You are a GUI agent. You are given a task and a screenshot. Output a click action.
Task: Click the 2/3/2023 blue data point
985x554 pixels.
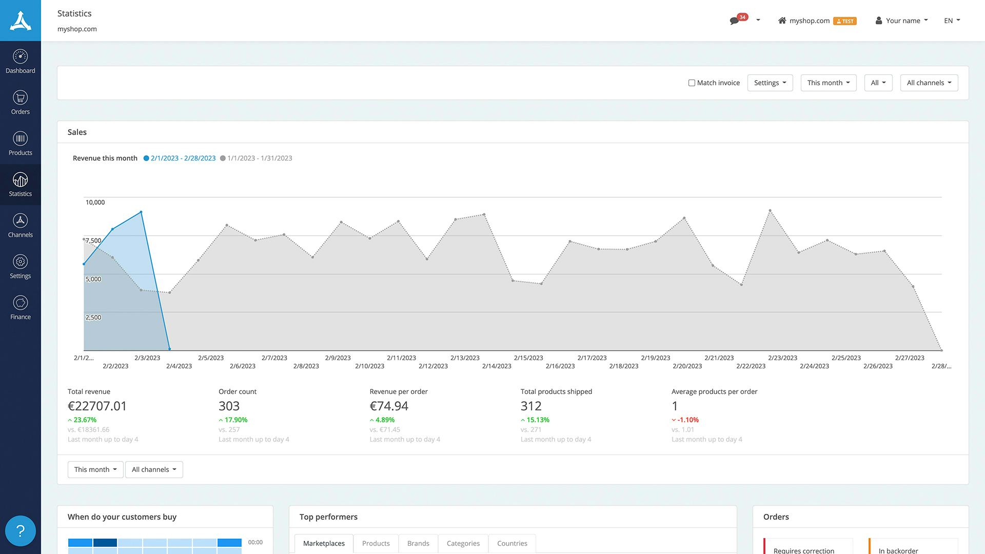tap(141, 212)
